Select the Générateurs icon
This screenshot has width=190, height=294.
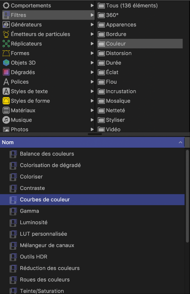click(x=6, y=25)
